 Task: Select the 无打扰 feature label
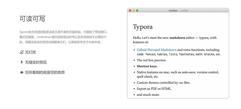30,52
